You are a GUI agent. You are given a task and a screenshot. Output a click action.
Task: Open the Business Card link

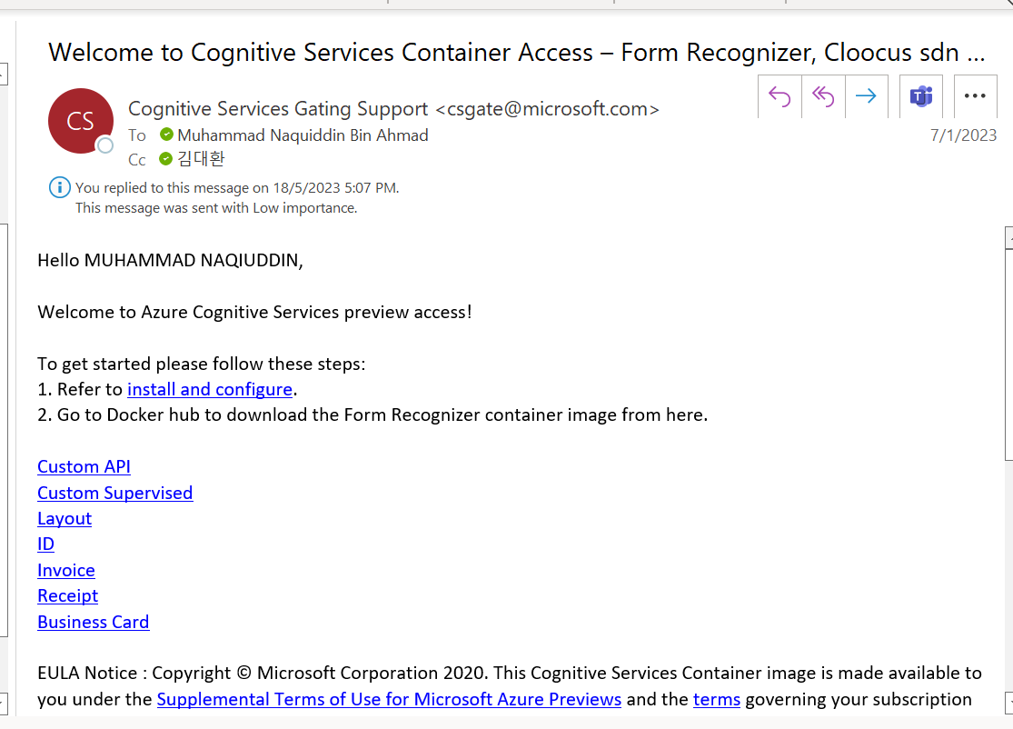(x=93, y=622)
